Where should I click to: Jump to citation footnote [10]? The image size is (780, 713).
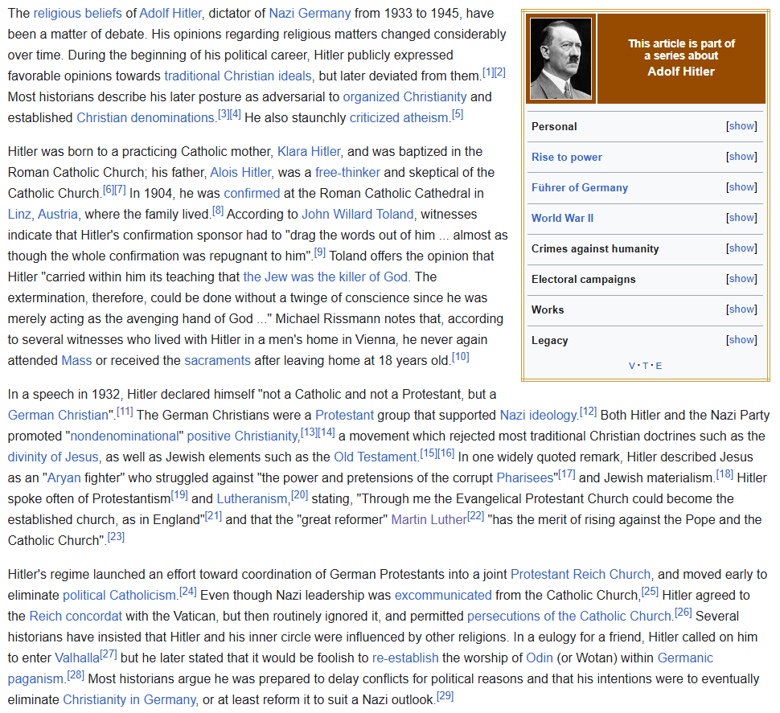(461, 357)
